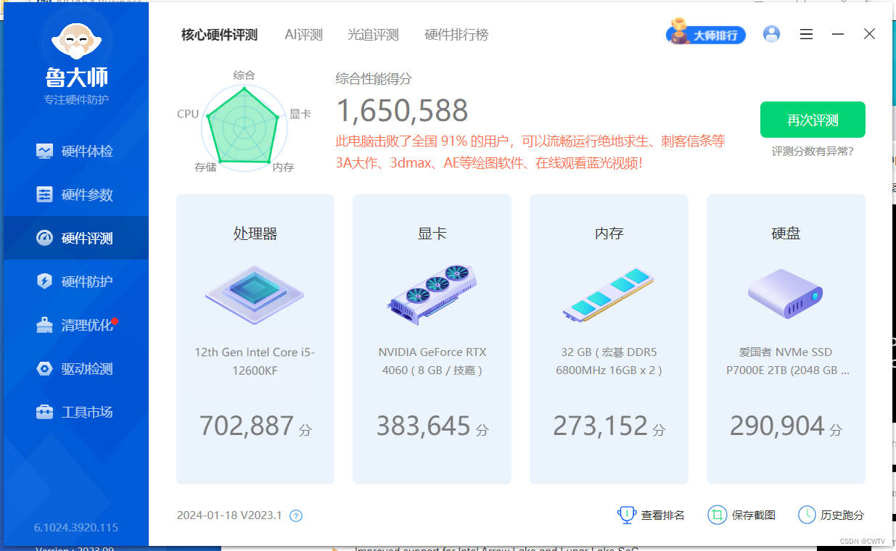
Task: Click build number 6.1024.3920.115
Action: click(76, 527)
